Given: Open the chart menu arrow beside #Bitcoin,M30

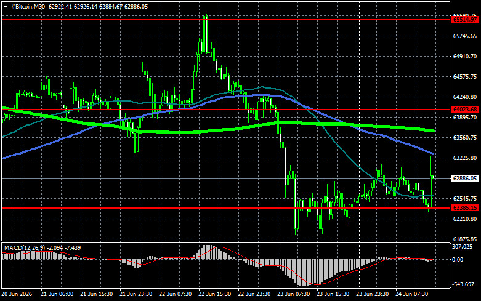Looking at the screenshot, I should click(6, 7).
